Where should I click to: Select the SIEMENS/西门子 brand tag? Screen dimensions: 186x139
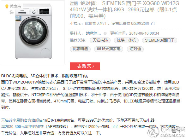click(160, 40)
